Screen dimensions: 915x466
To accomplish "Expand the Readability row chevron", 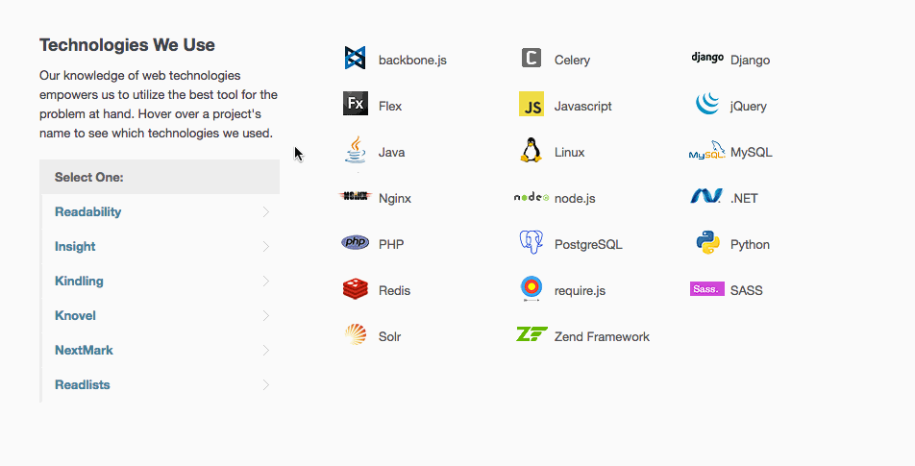I will coord(265,211).
